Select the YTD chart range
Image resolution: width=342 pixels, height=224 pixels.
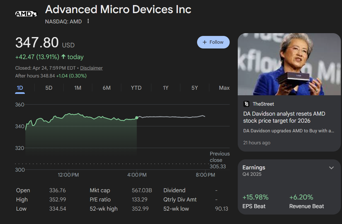136,88
